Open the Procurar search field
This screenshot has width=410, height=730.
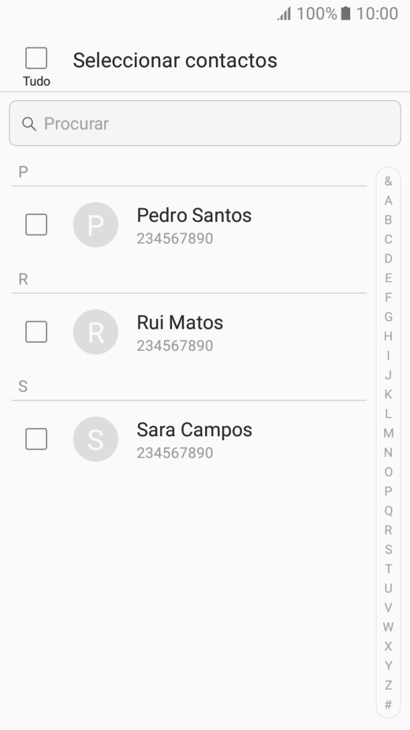pyautogui.click(x=205, y=124)
